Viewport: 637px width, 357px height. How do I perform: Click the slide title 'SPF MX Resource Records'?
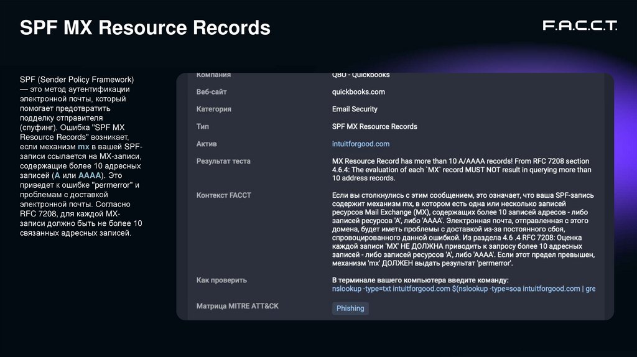[145, 27]
